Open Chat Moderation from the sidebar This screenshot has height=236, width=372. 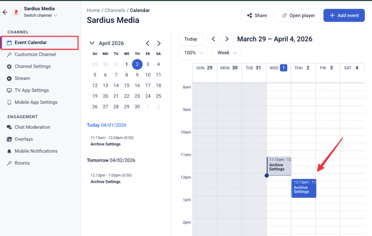coord(32,127)
